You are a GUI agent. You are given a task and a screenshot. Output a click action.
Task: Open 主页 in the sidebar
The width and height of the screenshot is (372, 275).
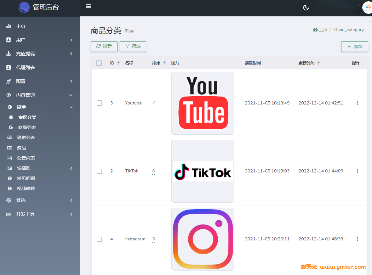point(21,26)
